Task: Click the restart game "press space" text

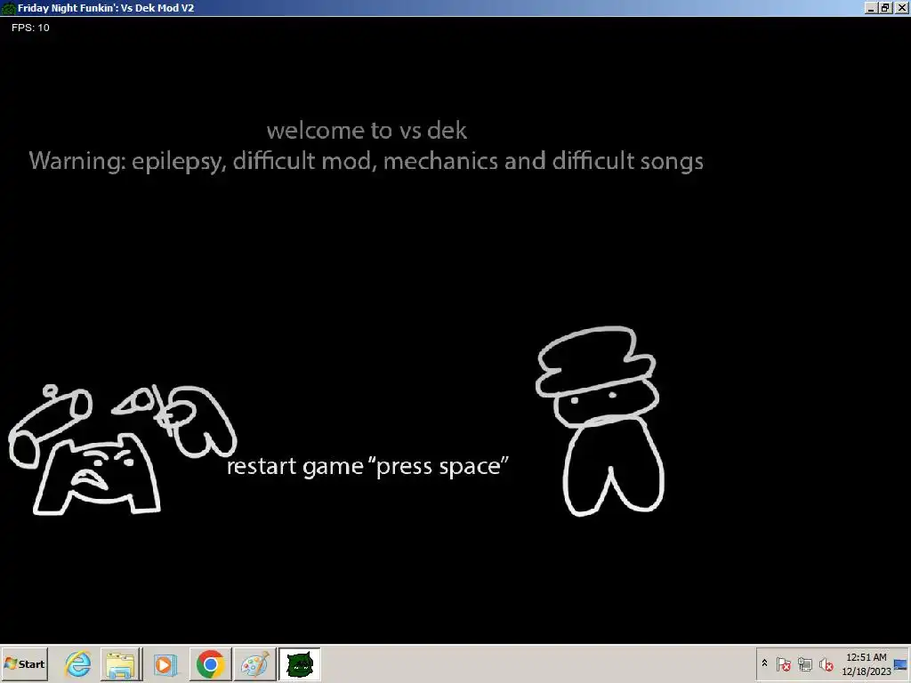Action: click(x=367, y=466)
